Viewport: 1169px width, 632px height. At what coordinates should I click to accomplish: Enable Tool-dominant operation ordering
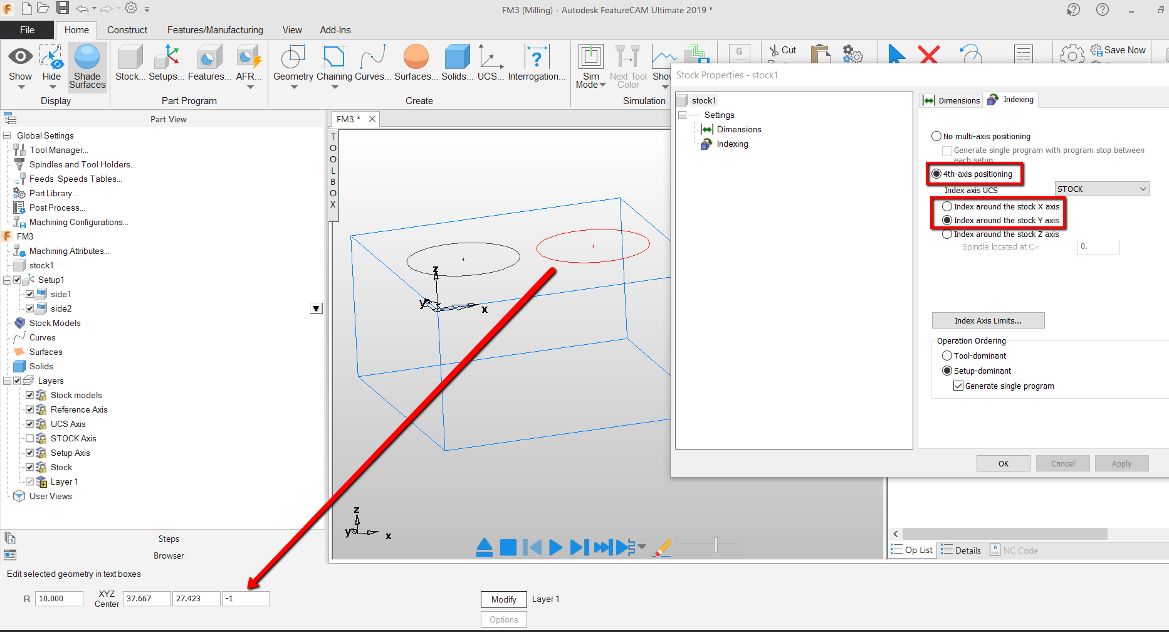[x=947, y=355]
